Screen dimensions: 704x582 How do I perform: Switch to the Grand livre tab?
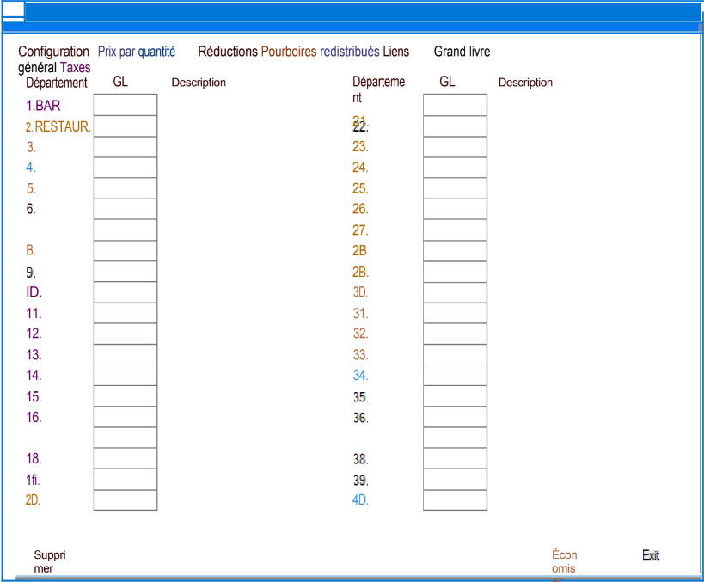(x=462, y=52)
